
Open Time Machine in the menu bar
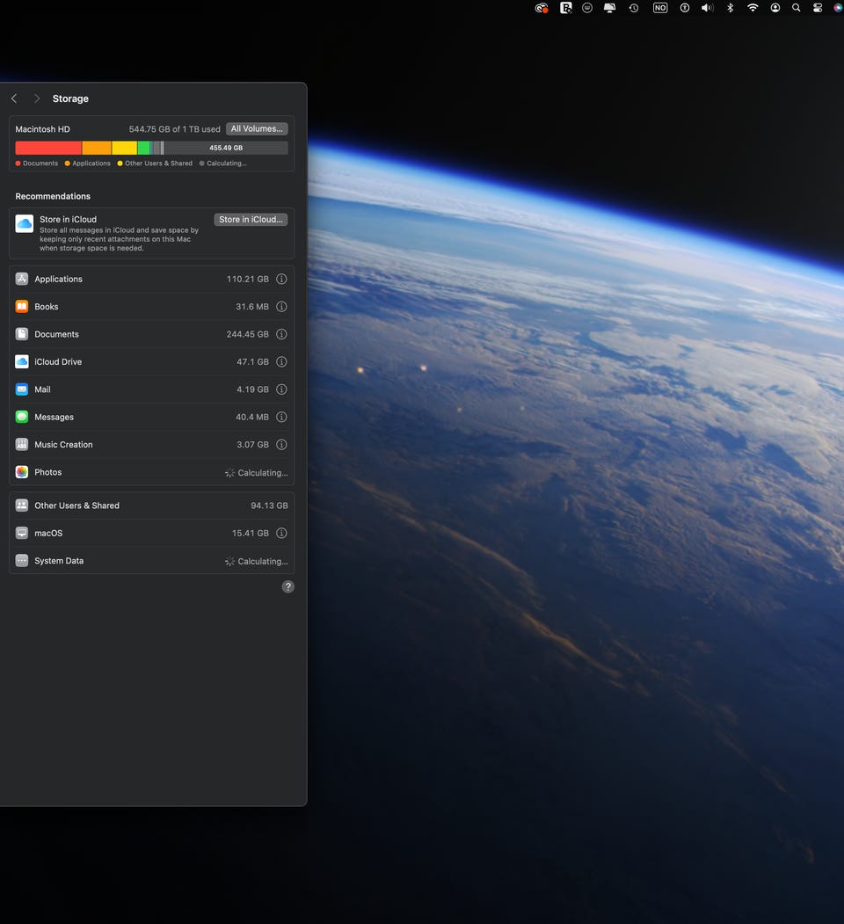click(x=634, y=8)
